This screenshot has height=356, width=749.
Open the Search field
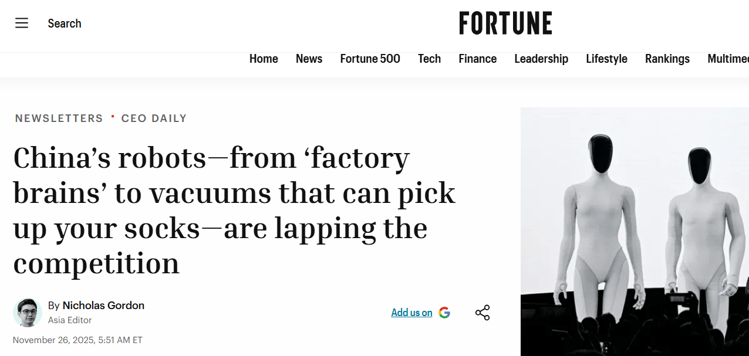pos(65,23)
